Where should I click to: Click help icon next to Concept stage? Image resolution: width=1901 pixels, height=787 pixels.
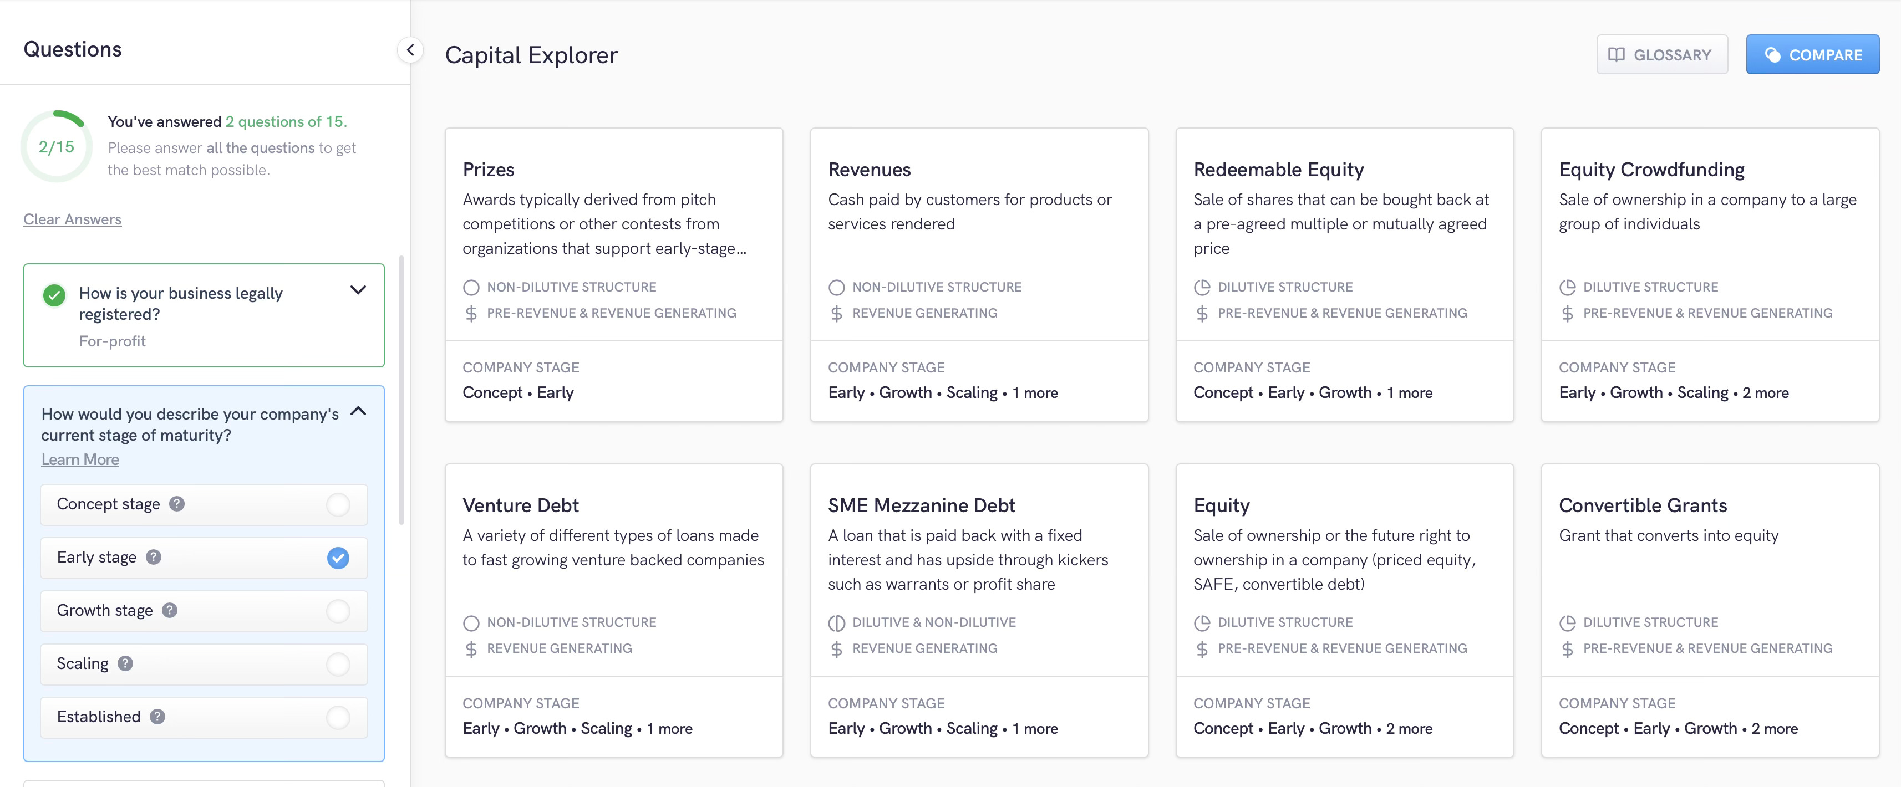[177, 504]
